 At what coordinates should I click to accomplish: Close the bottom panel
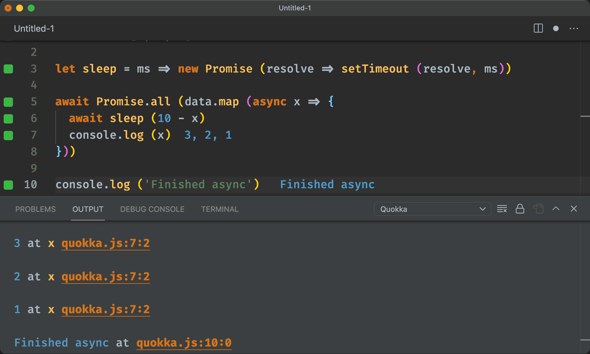[x=574, y=209]
